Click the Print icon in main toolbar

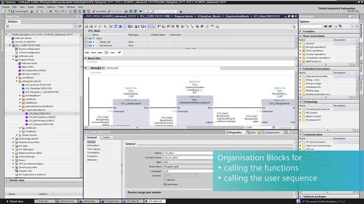coord(32,11)
